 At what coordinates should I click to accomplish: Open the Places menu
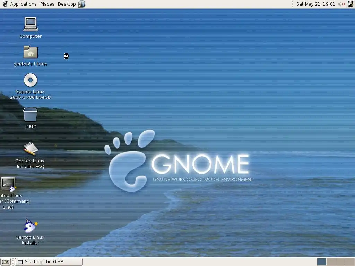pyautogui.click(x=47, y=4)
